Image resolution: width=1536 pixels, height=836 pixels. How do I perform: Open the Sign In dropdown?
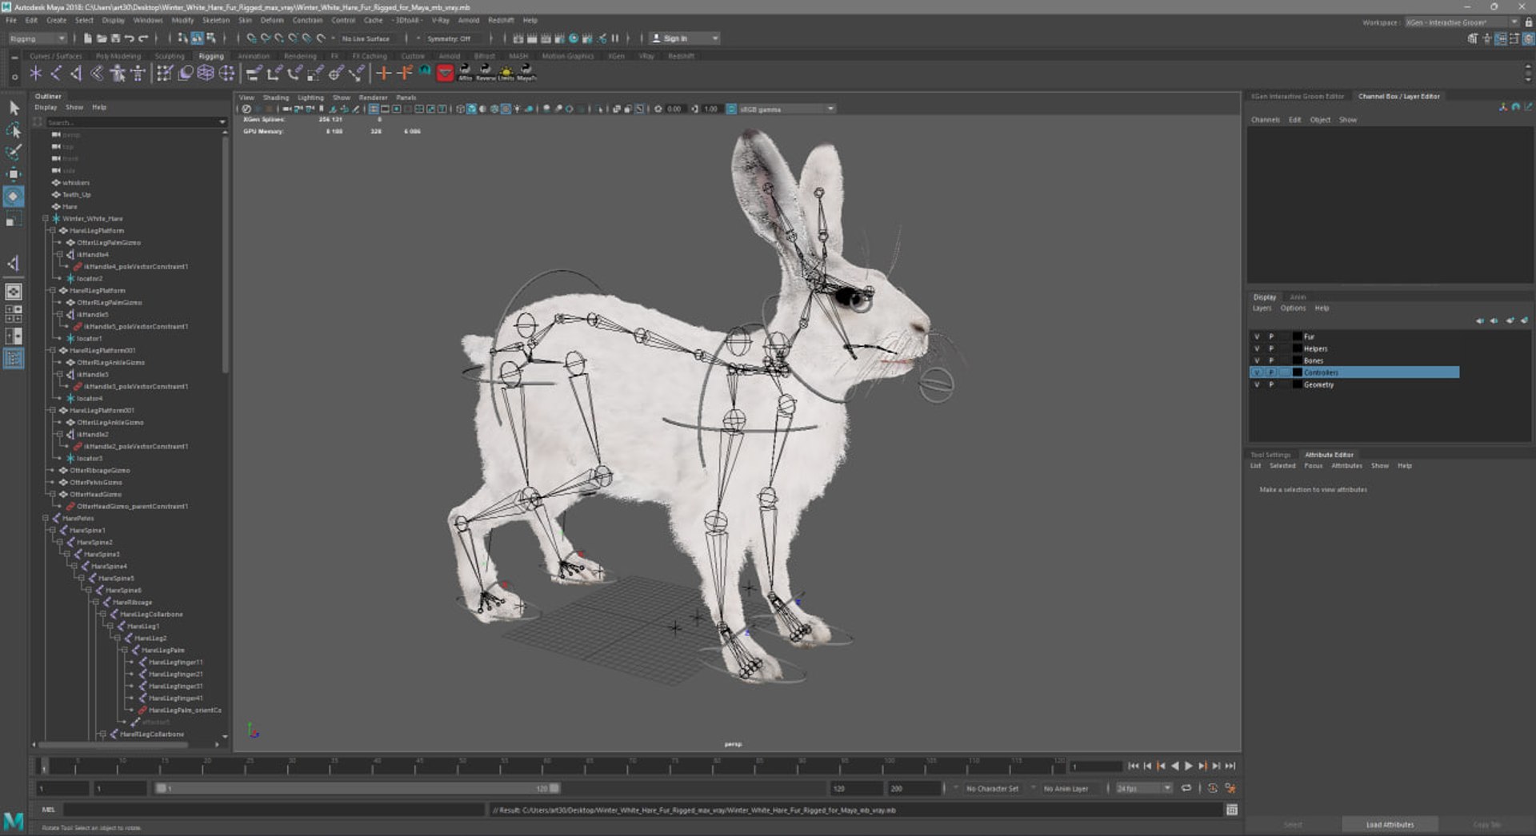click(x=685, y=38)
